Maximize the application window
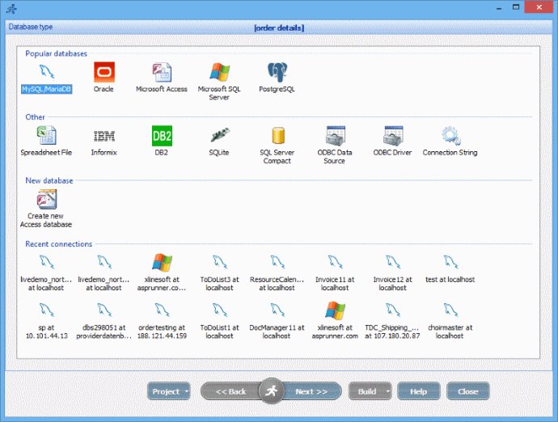The image size is (558, 422). point(516,7)
